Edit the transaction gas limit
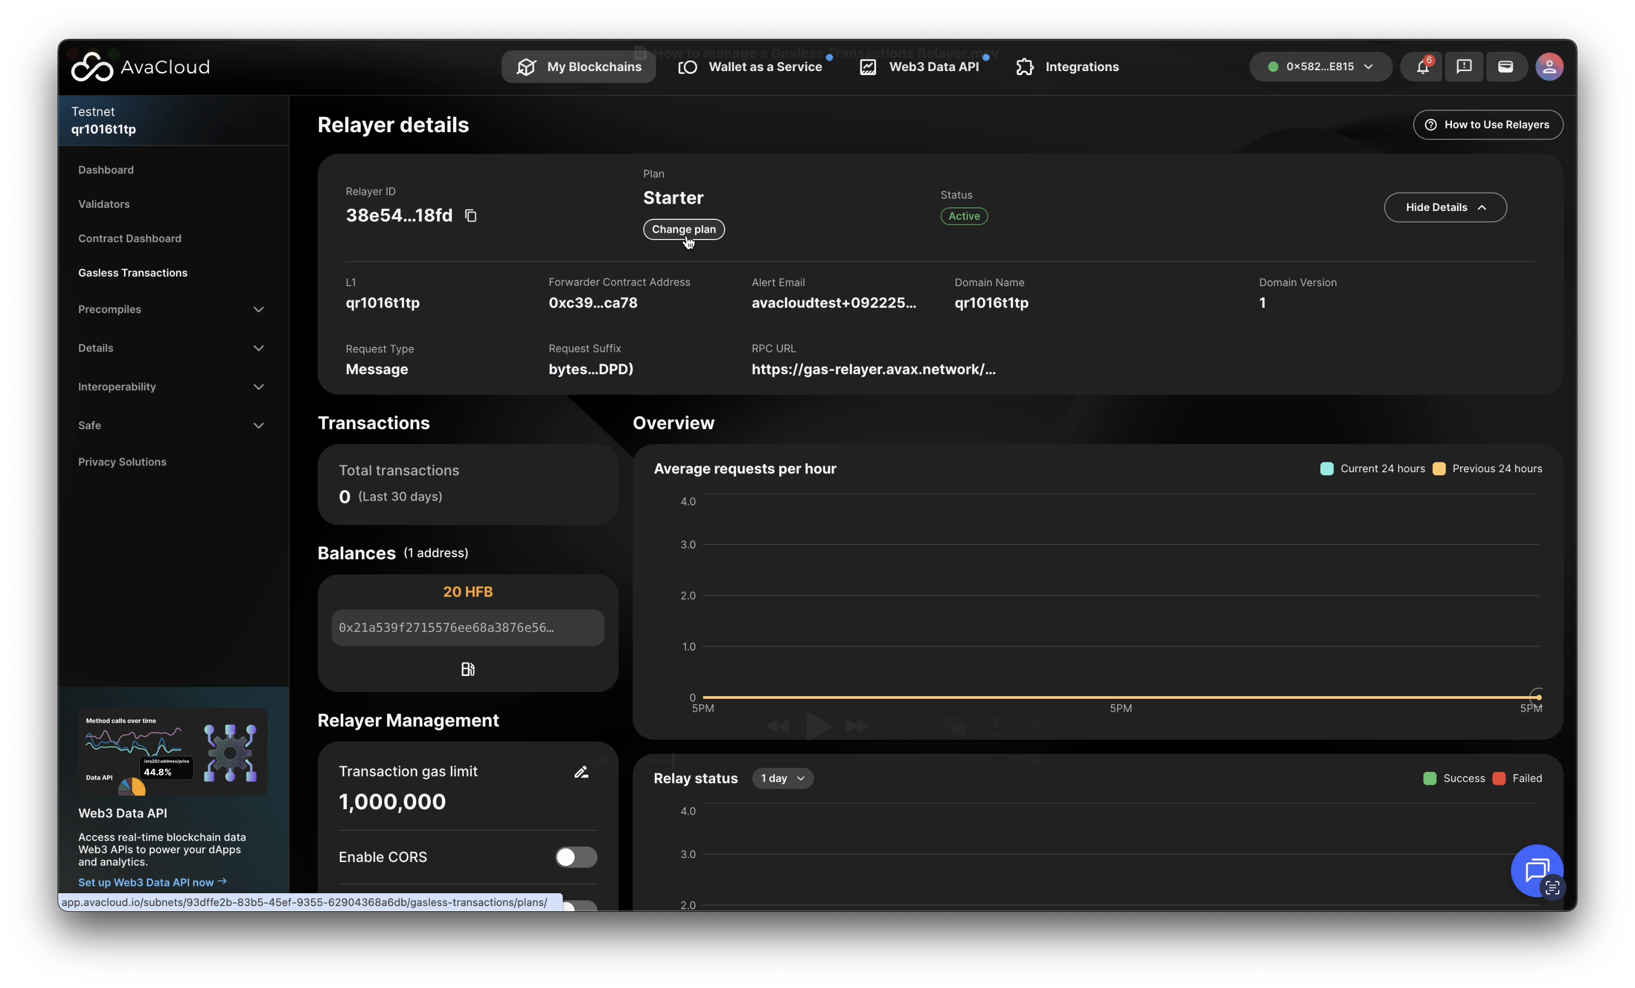The width and height of the screenshot is (1635, 988). click(581, 772)
